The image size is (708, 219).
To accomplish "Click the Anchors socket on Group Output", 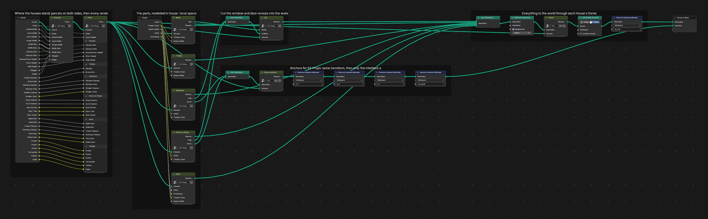I will point(673,26).
